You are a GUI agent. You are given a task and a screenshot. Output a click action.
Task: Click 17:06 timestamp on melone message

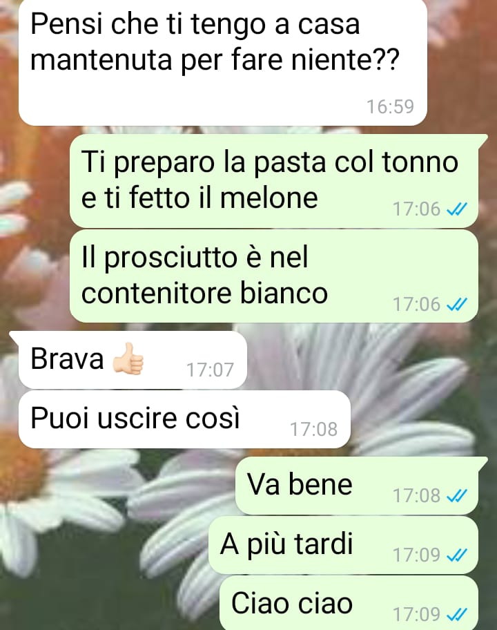(416, 209)
